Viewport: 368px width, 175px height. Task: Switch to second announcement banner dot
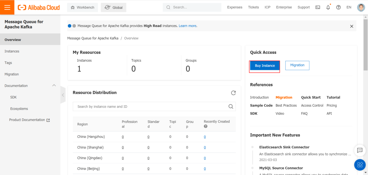tap(74, 26)
